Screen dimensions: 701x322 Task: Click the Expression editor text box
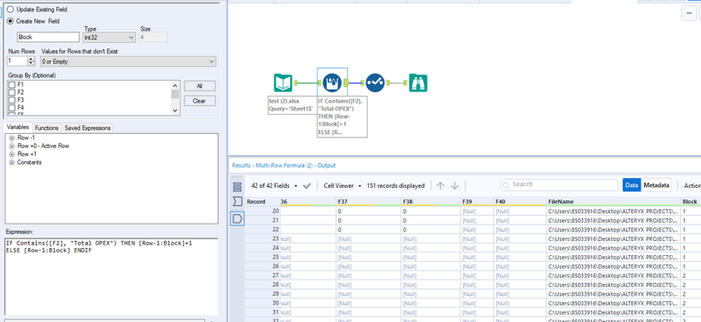tap(111, 276)
